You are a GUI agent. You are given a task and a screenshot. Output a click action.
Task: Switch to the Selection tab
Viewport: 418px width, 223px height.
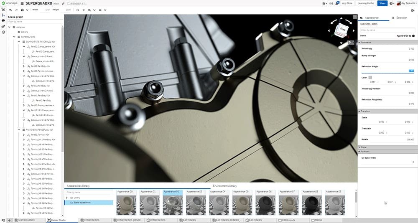401,18
